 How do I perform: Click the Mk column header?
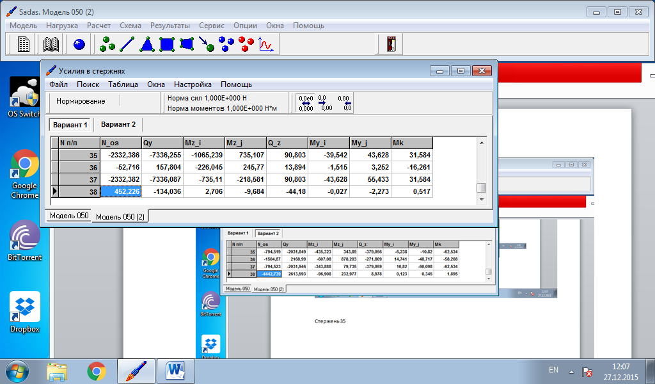(x=411, y=143)
